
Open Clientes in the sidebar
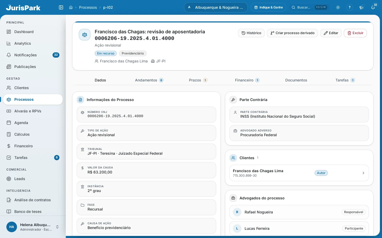[33, 88]
